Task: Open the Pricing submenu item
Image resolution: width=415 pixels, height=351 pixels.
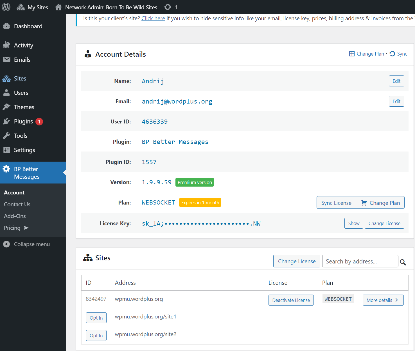Action: tap(12, 228)
